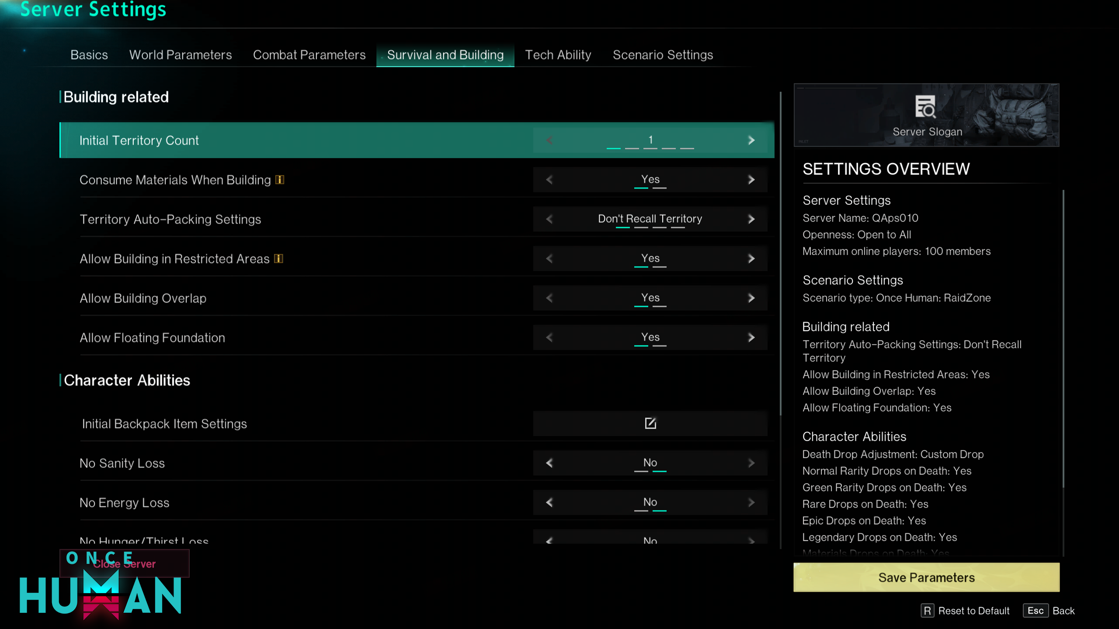This screenshot has width=1119, height=629.
Task: Click info icon beside Allow Building in Restricted Areas
Action: click(278, 259)
